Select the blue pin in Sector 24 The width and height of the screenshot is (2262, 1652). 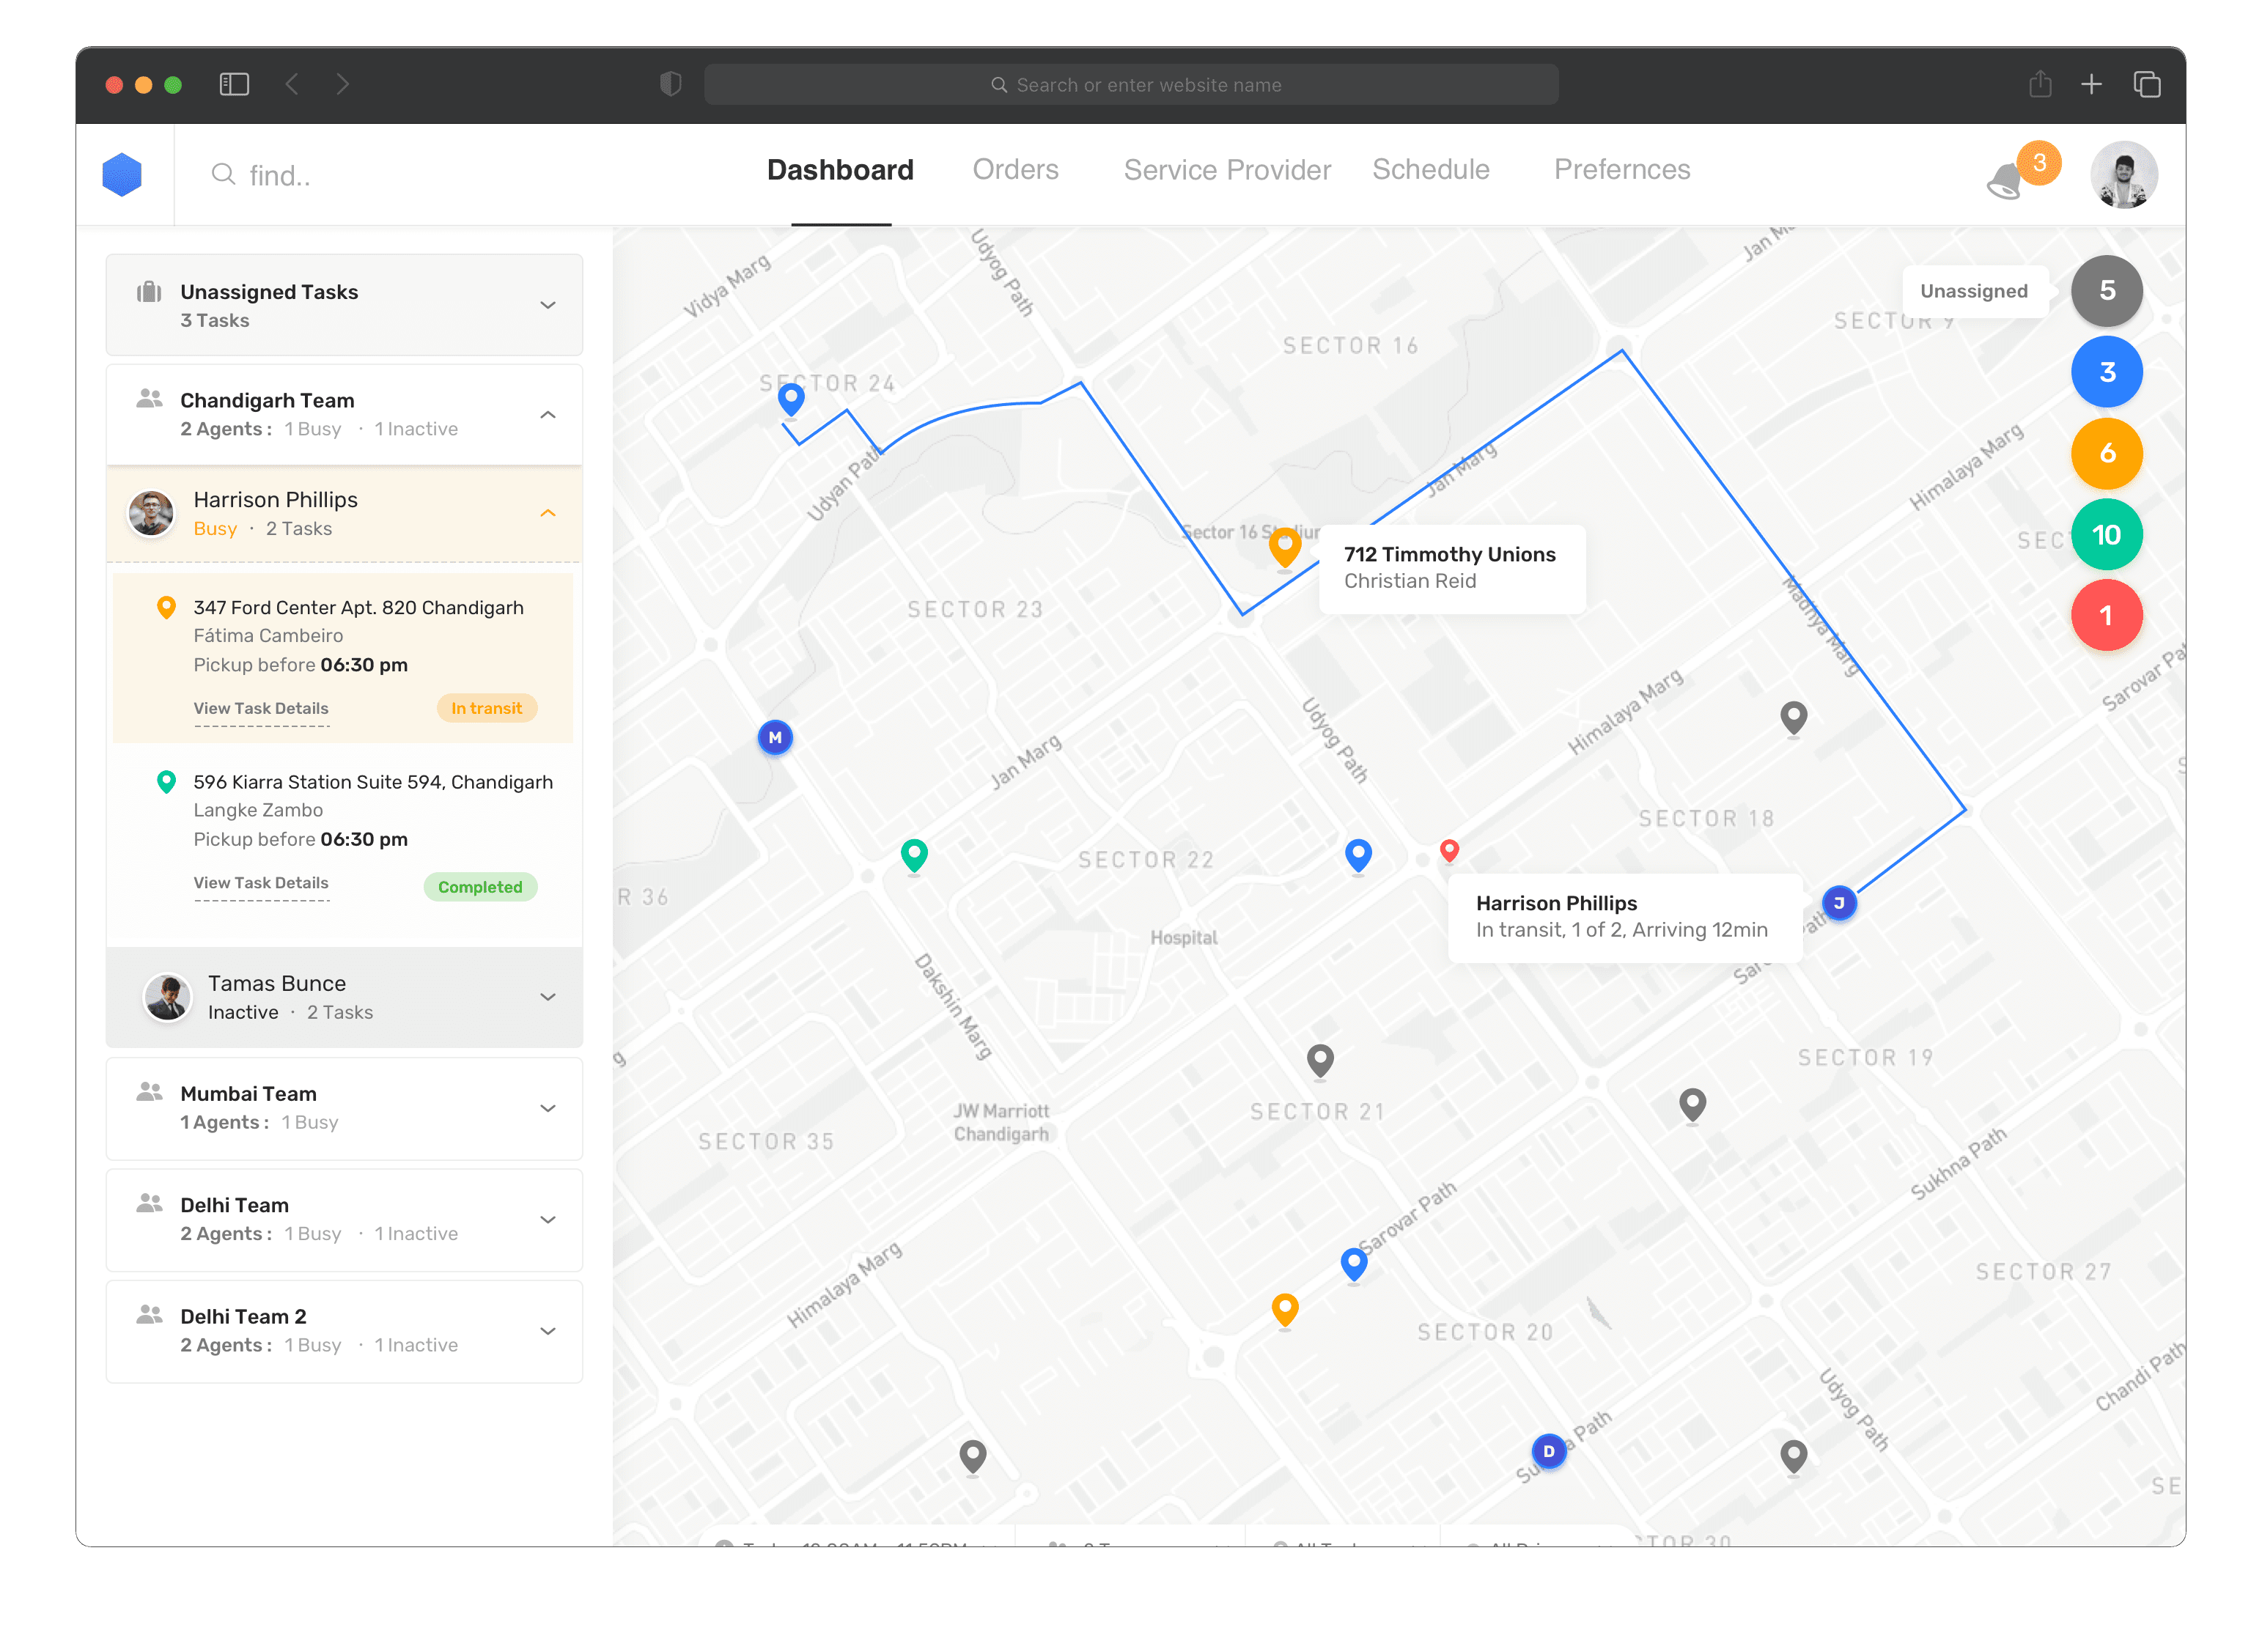tap(791, 400)
